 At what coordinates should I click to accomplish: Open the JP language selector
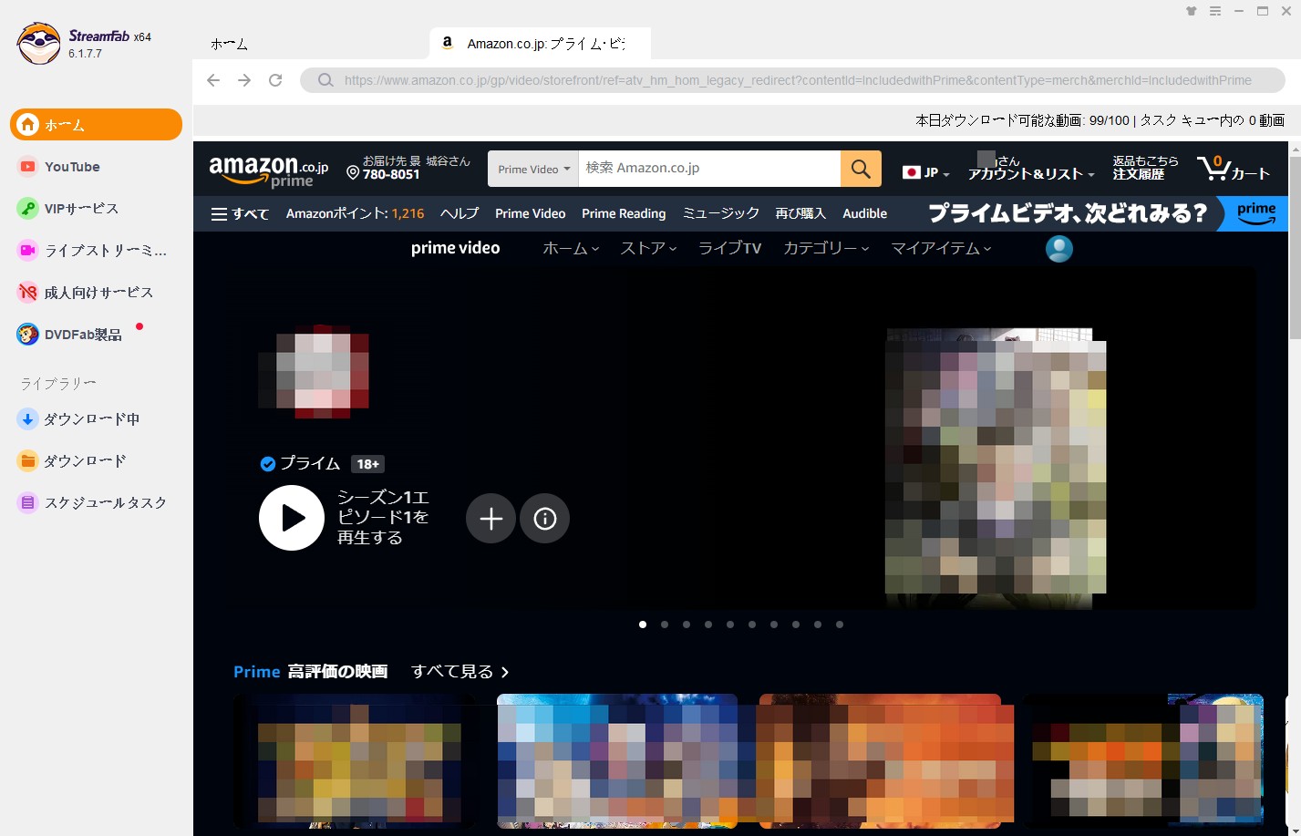[x=925, y=172]
